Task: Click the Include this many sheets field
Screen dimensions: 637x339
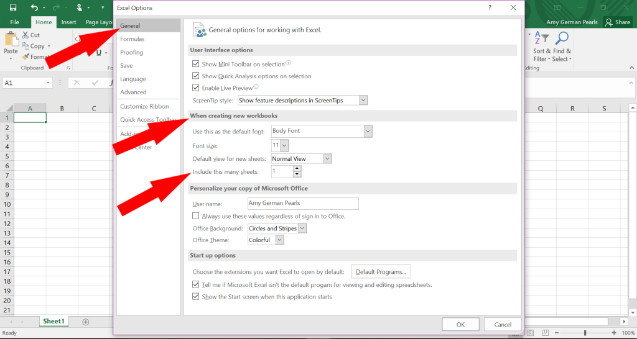Action: click(x=282, y=171)
